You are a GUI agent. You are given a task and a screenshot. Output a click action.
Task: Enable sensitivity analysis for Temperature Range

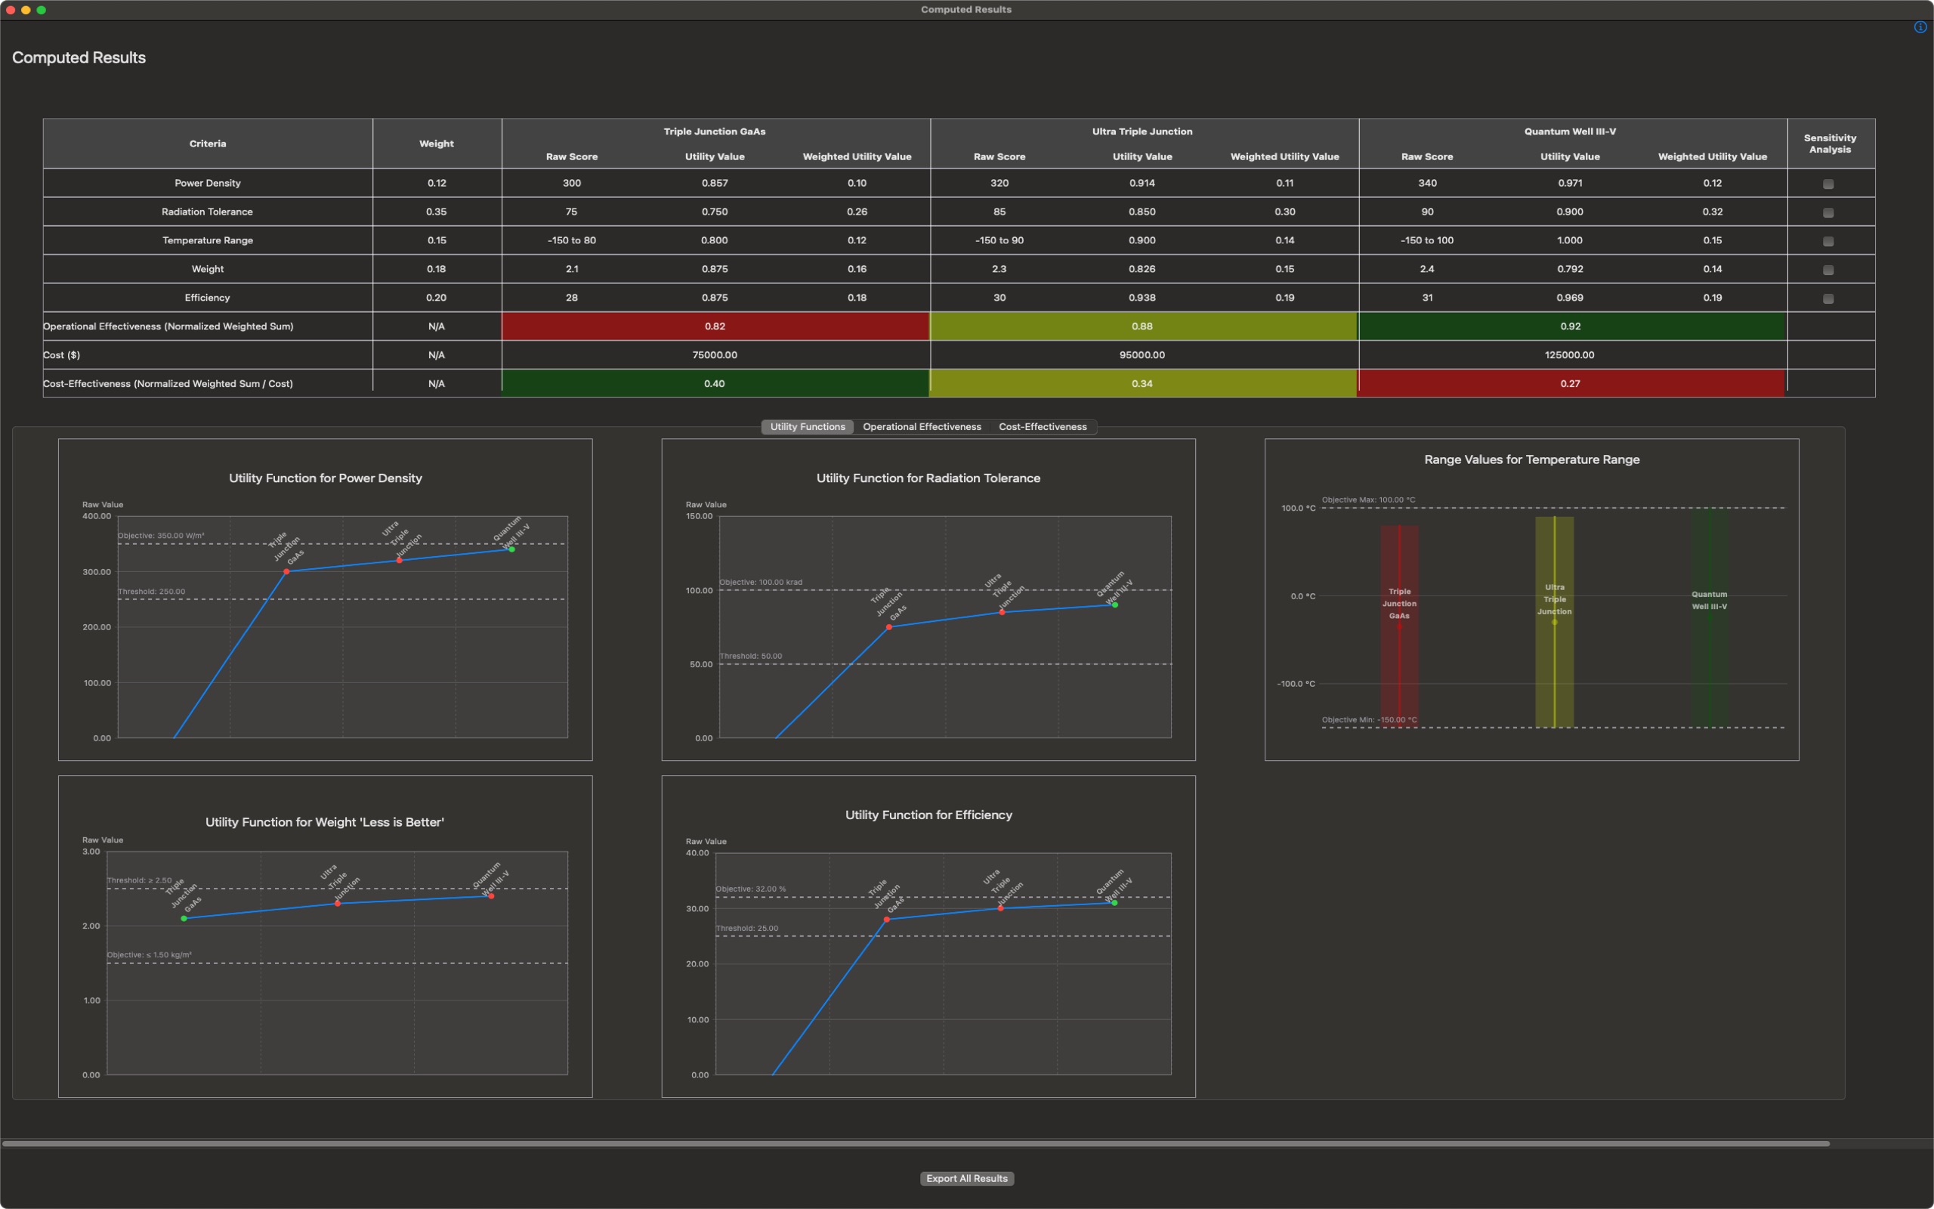[x=1828, y=241]
